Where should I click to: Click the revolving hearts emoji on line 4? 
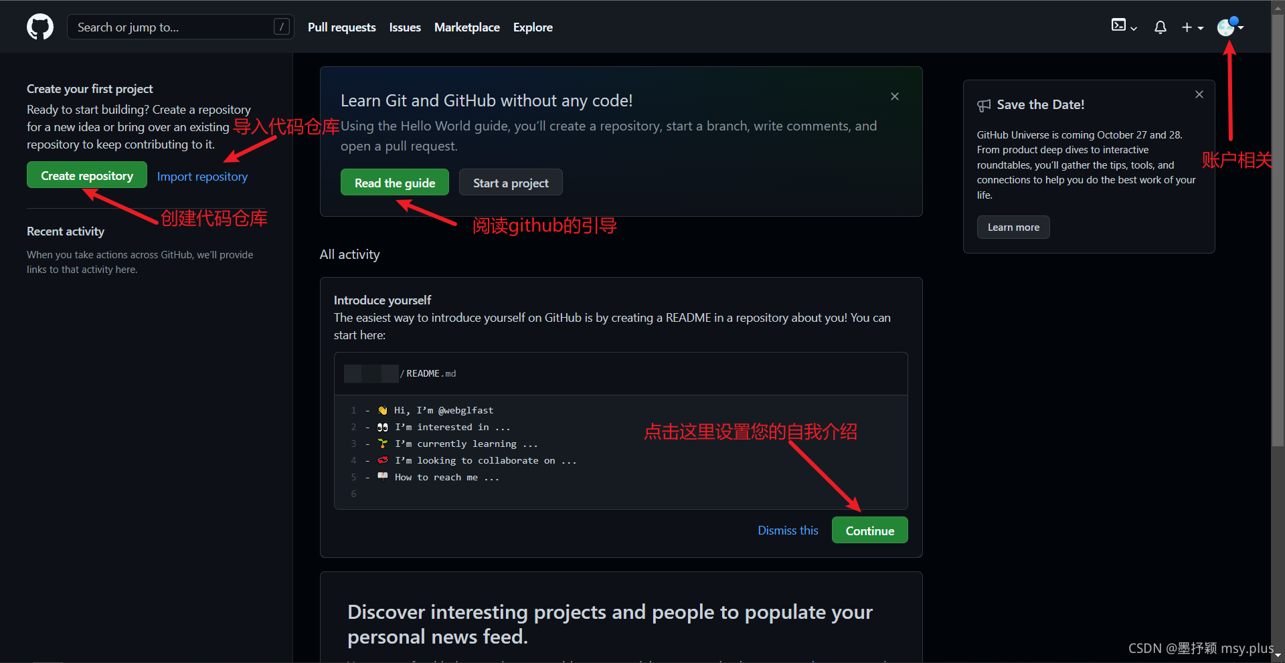pos(382,460)
